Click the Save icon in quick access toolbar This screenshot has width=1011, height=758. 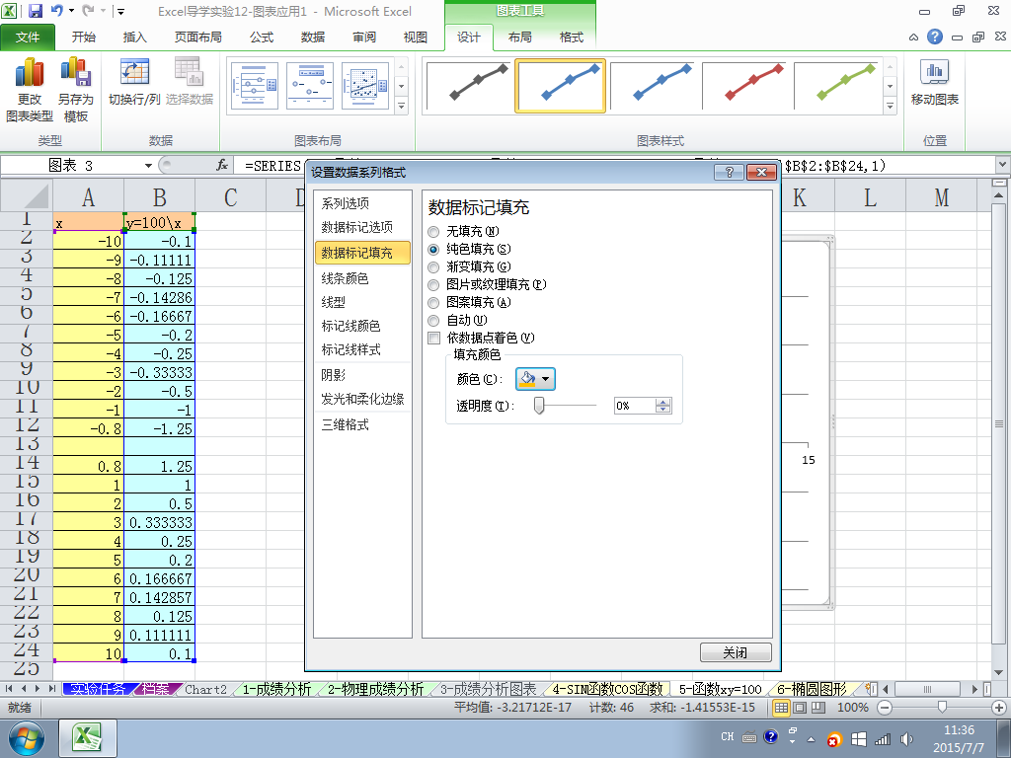tap(36, 11)
